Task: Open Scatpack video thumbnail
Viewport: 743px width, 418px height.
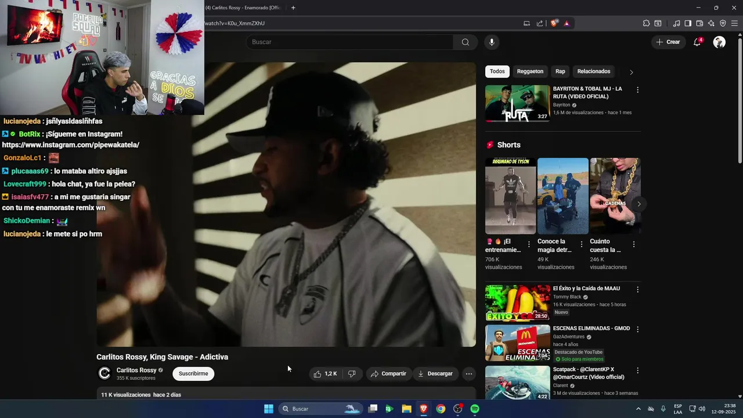Action: click(x=517, y=383)
